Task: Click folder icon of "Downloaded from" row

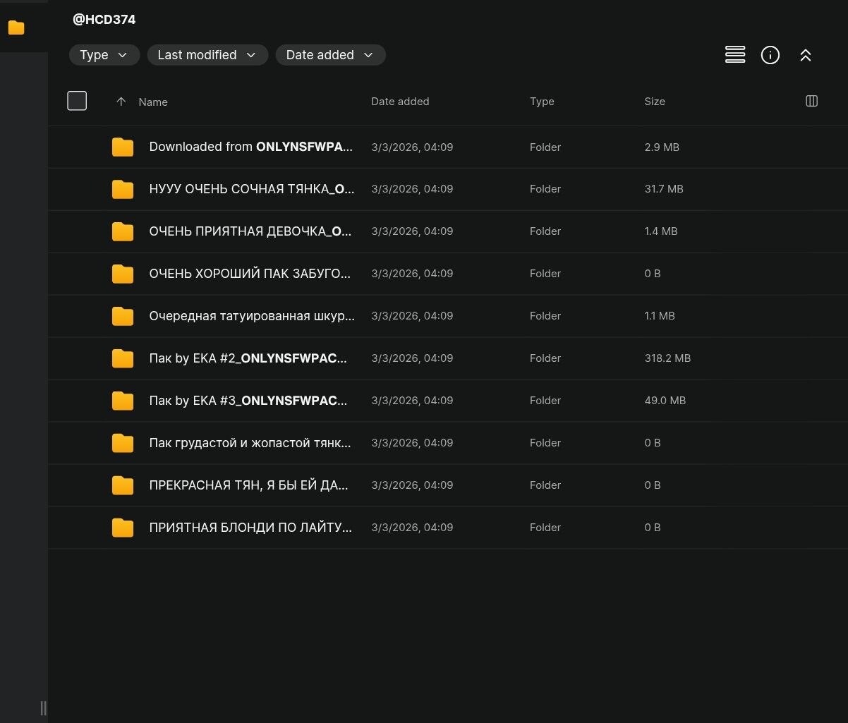Action: [x=123, y=147]
